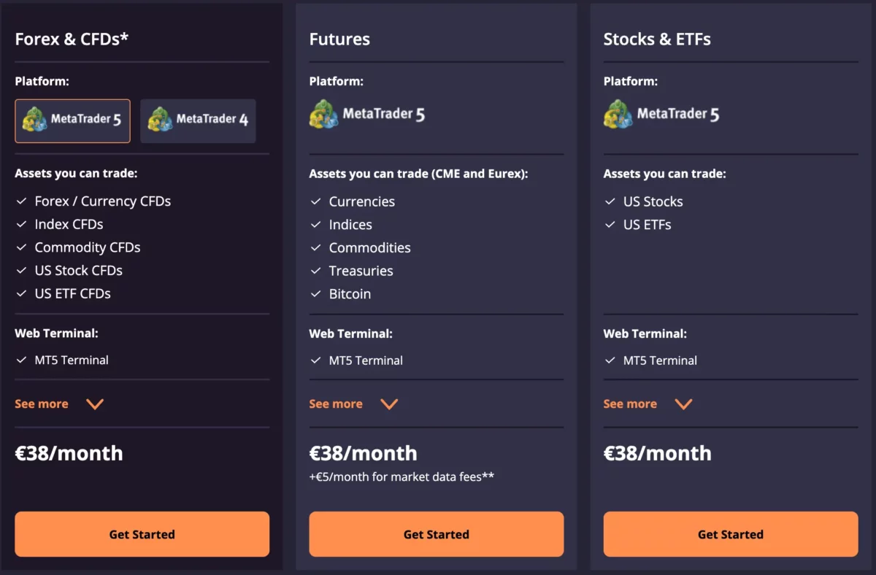
Task: Click checkmark beside Bitcoin asset
Action: point(315,294)
